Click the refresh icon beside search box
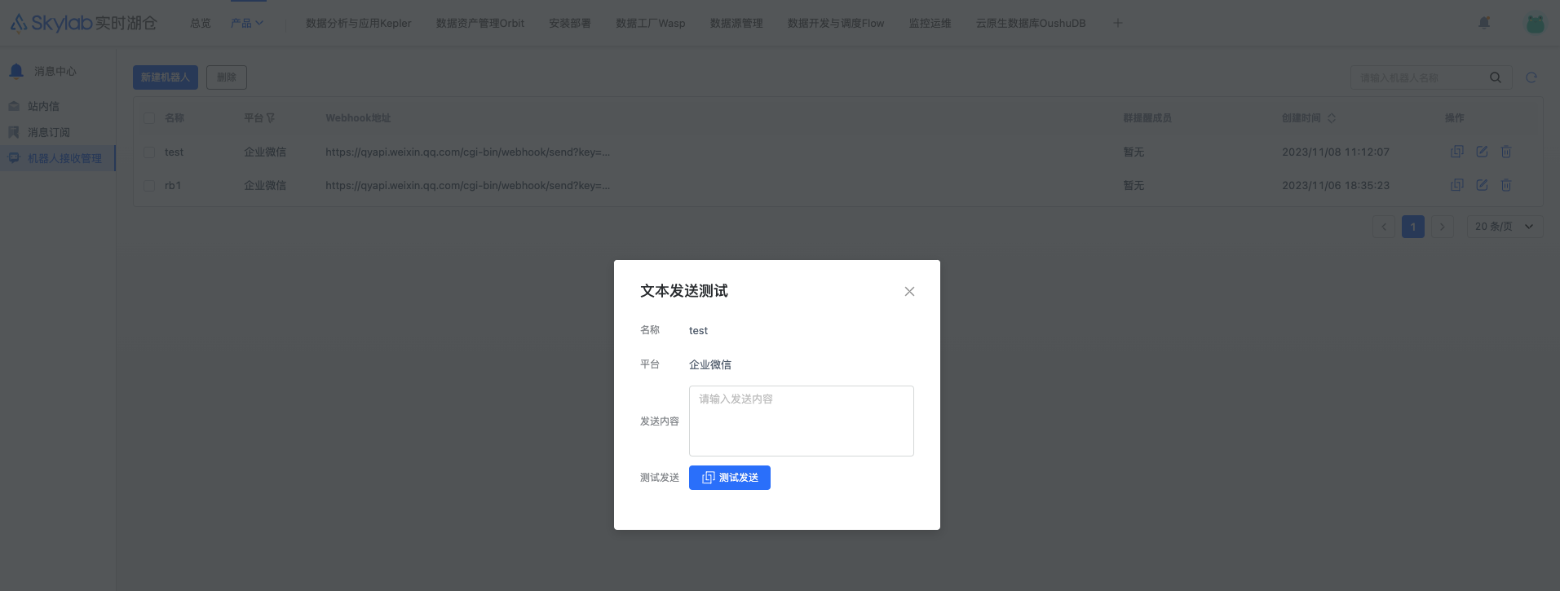Image resolution: width=1560 pixels, height=591 pixels. click(1531, 77)
